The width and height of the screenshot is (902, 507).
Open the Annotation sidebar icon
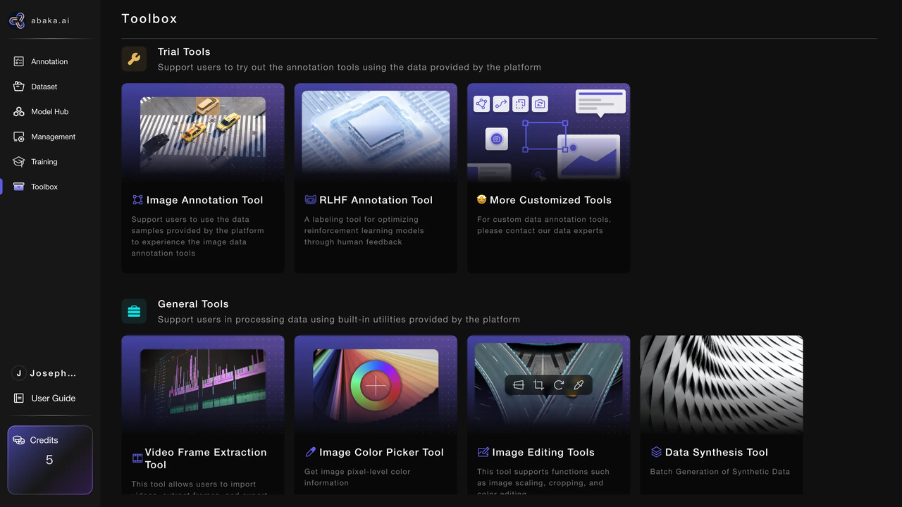click(19, 62)
